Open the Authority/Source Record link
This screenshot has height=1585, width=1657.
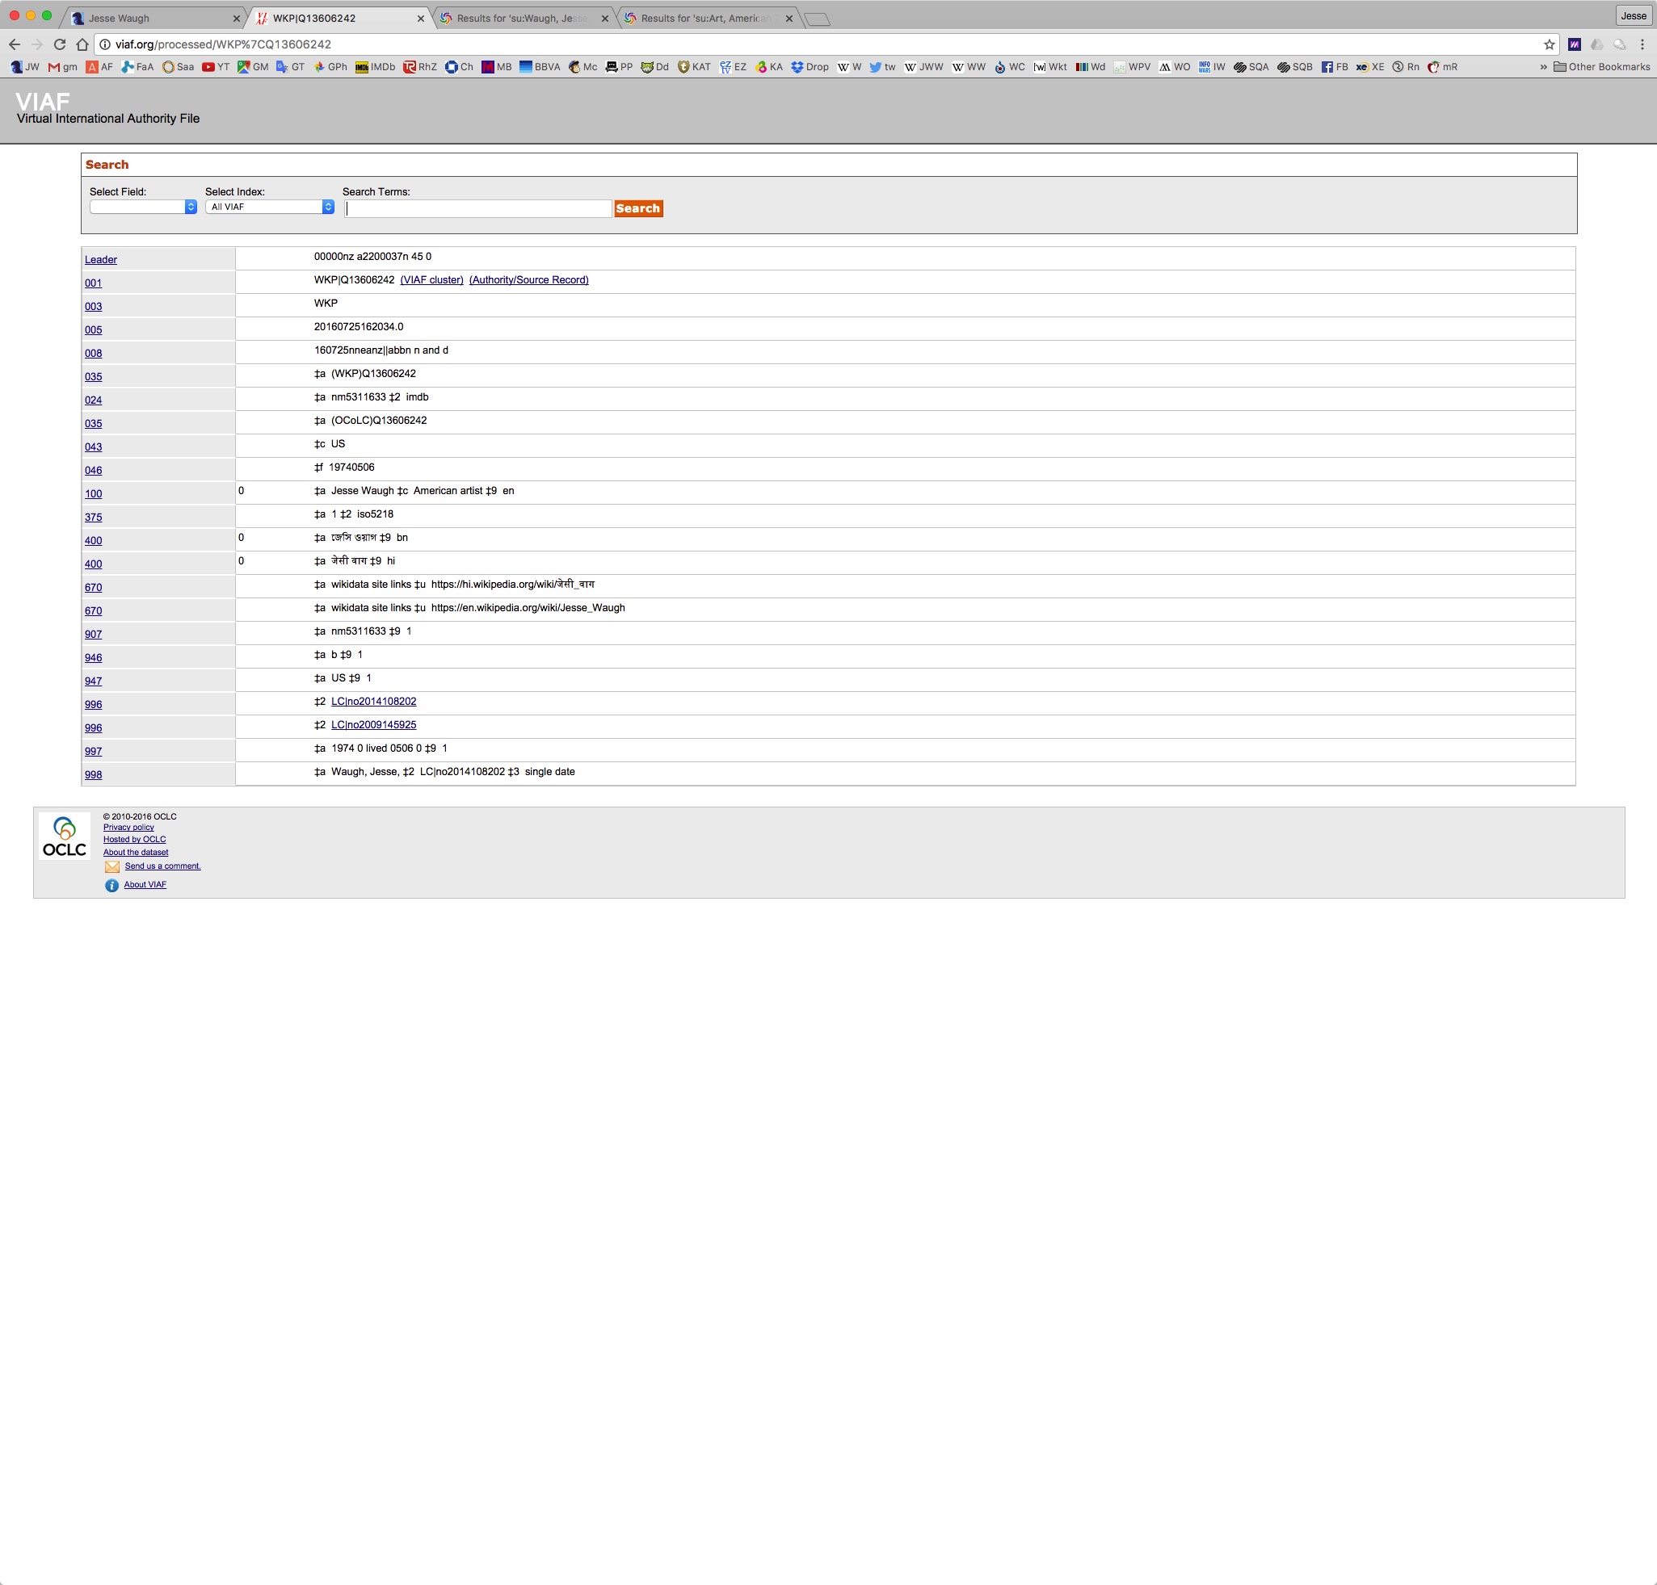coord(529,280)
